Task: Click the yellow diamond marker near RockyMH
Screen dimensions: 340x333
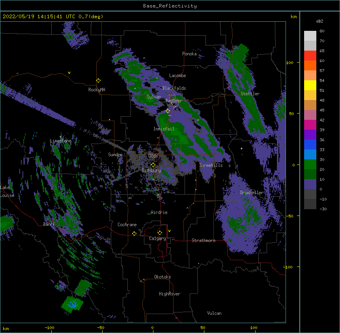Action: [98, 81]
